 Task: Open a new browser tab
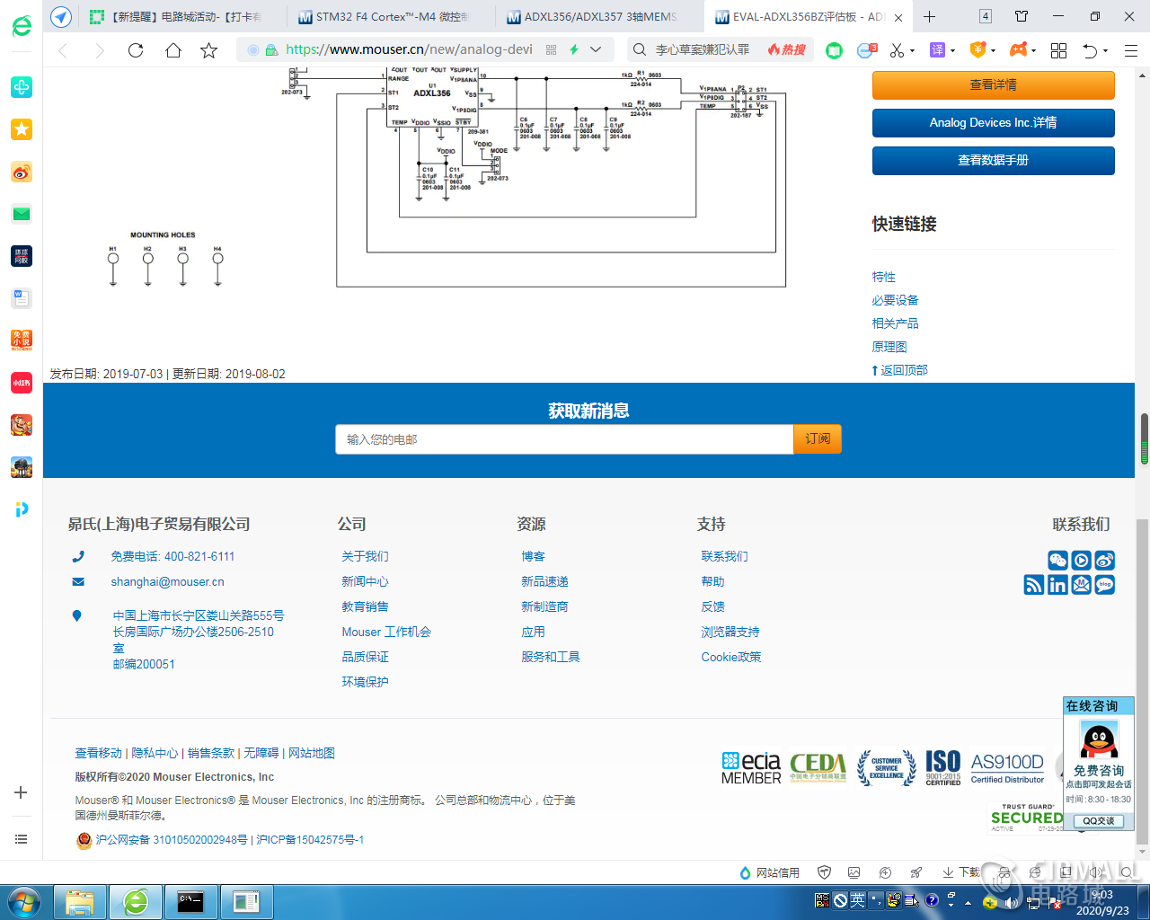point(929,16)
